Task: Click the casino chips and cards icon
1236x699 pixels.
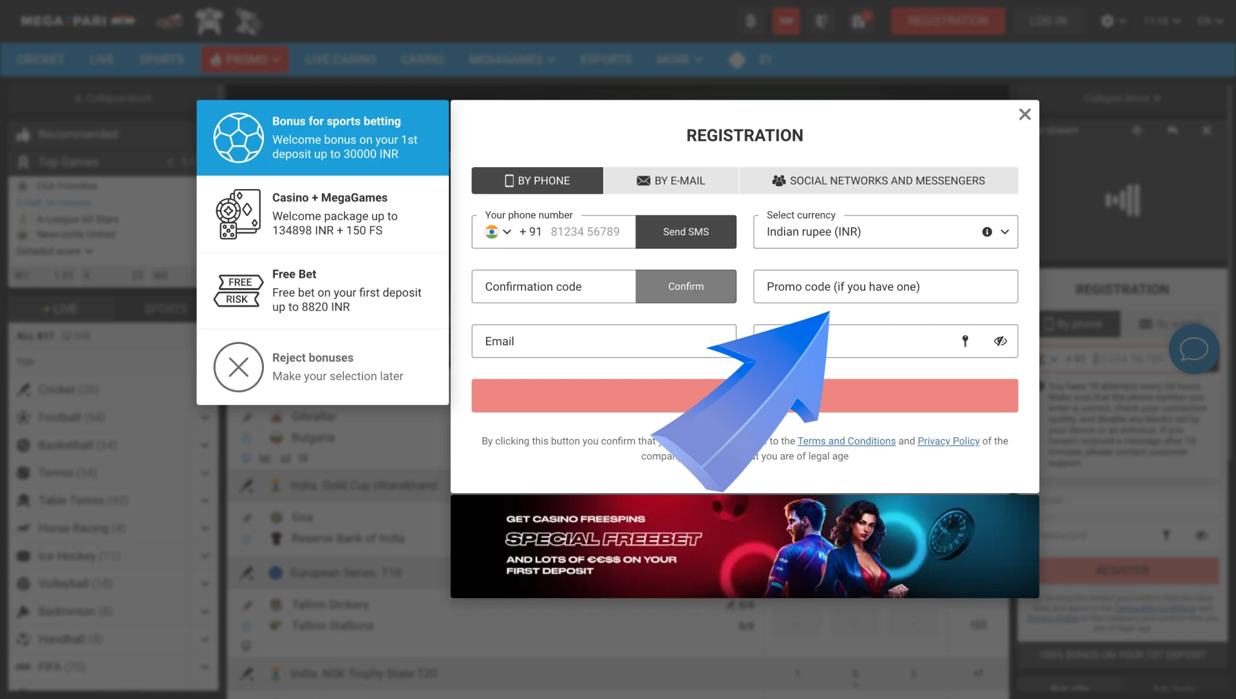Action: coord(238,214)
